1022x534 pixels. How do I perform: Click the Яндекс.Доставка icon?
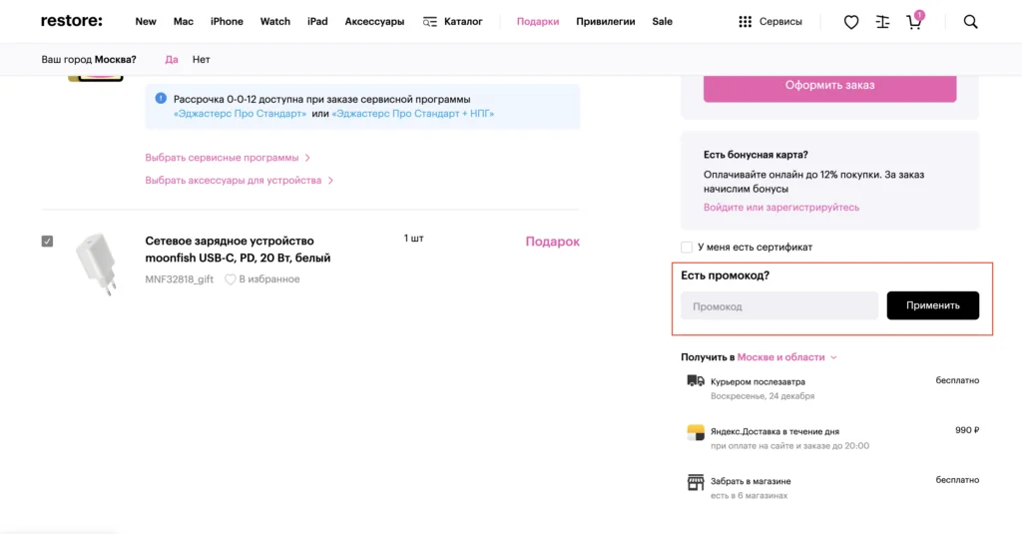pos(696,431)
